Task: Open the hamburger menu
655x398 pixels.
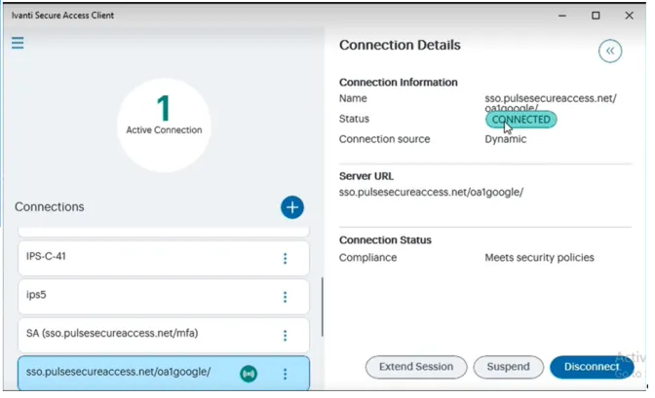Action: click(x=18, y=43)
